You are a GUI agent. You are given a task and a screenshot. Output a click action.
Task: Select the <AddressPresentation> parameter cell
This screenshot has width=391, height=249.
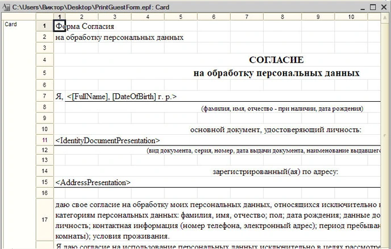[93, 182]
